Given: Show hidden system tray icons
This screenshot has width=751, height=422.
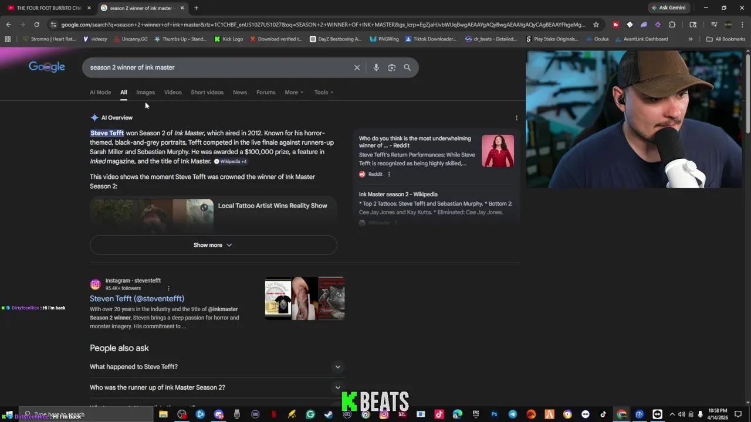Looking at the screenshot, I should pyautogui.click(x=672, y=414).
